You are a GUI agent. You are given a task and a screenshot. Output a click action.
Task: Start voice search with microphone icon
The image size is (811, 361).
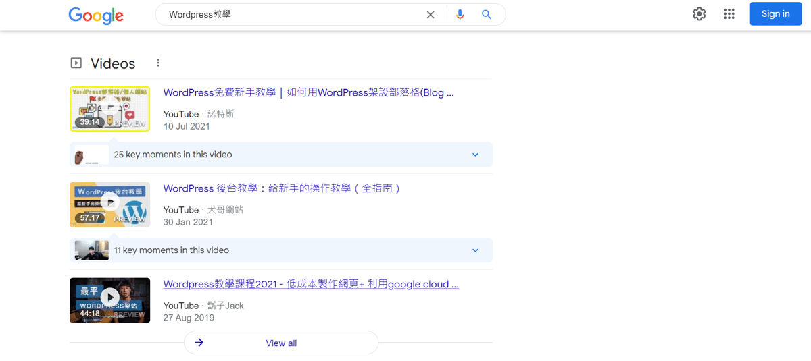point(460,15)
